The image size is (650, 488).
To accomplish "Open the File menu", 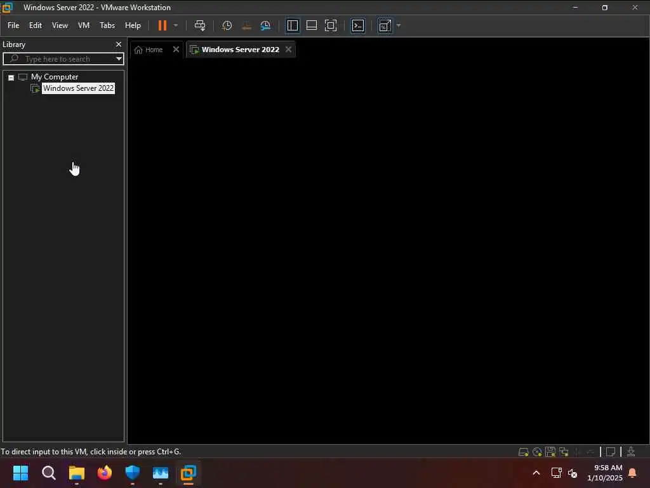I will click(13, 25).
